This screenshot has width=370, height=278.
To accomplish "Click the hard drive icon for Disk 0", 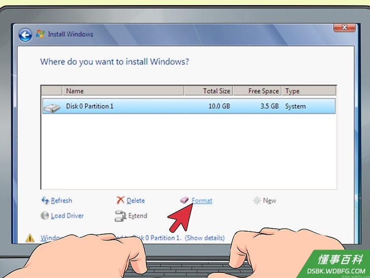I will click(52, 108).
